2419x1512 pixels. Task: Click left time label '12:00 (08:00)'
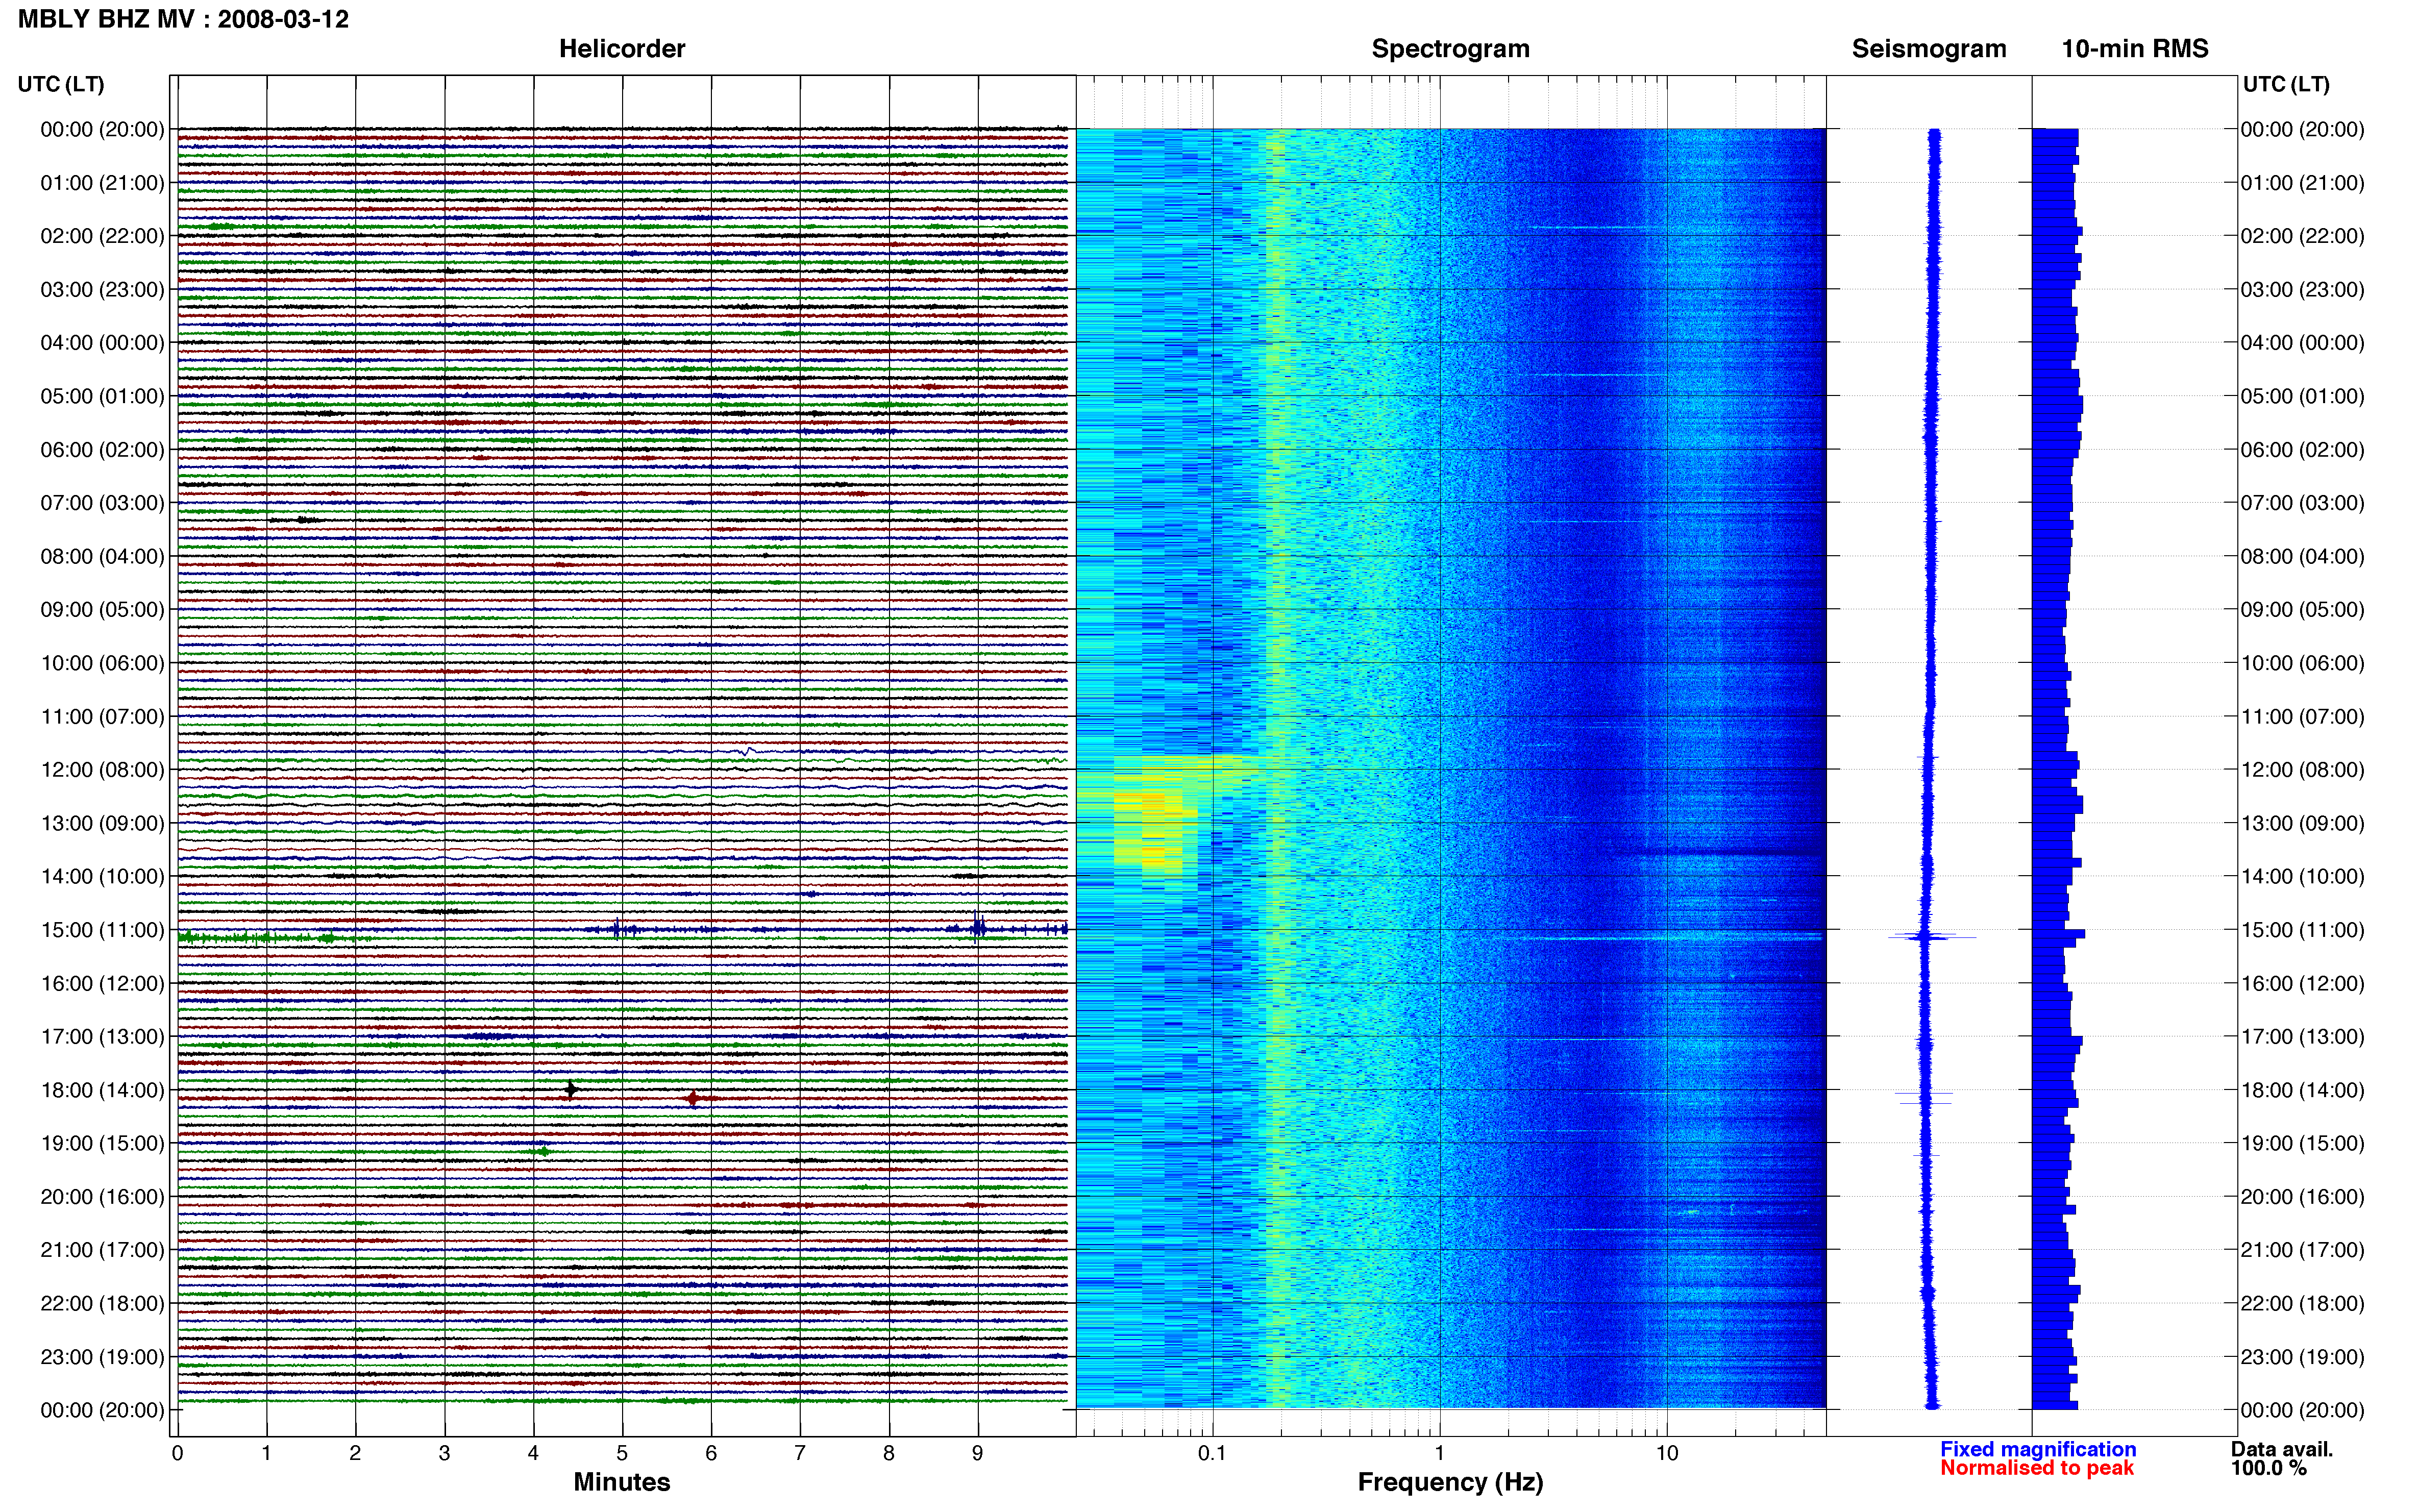(102, 770)
